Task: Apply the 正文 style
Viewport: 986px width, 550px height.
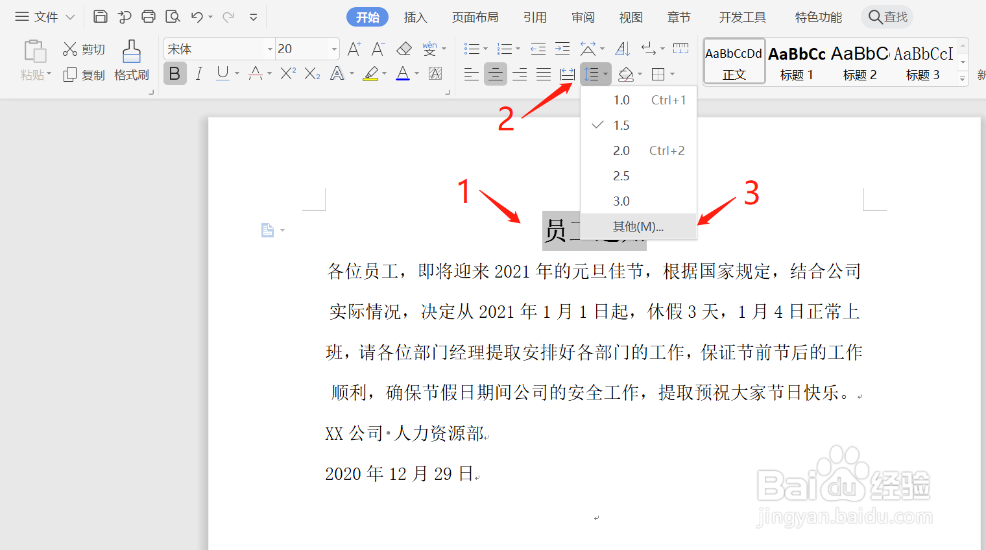Action: click(734, 61)
